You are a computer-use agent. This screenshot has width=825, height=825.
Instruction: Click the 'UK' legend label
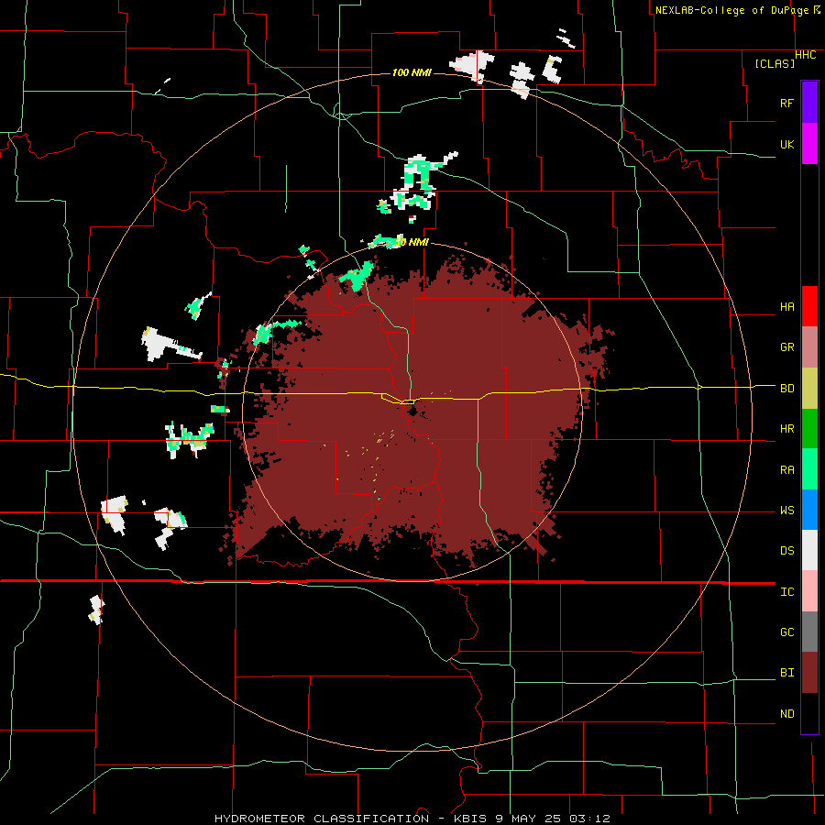point(786,144)
